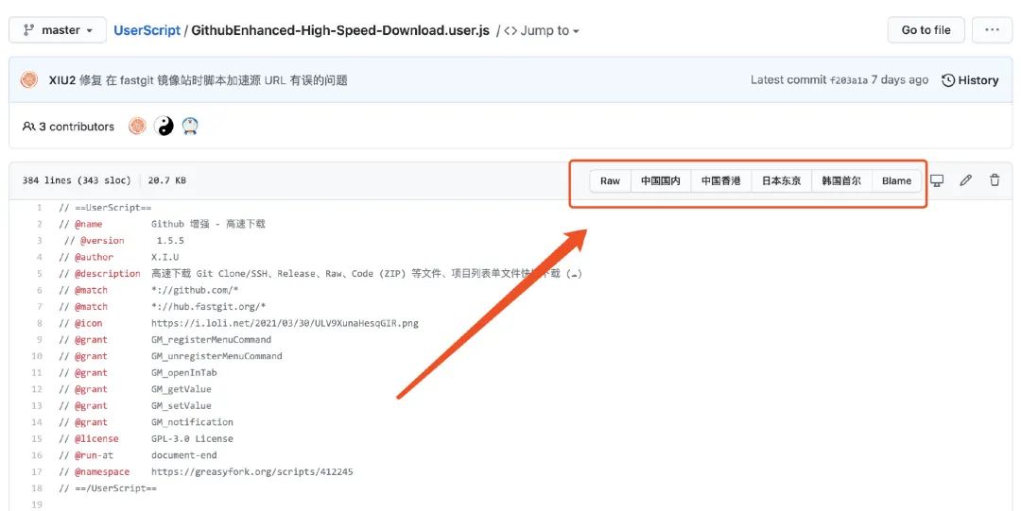1021x511 pixels.
Task: Click the 中国国内 download button
Action: click(x=660, y=181)
